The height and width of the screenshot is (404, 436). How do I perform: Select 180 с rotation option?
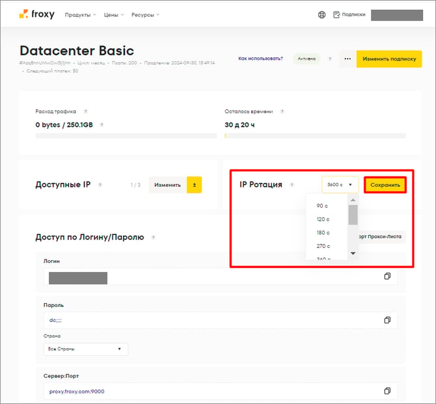point(323,233)
